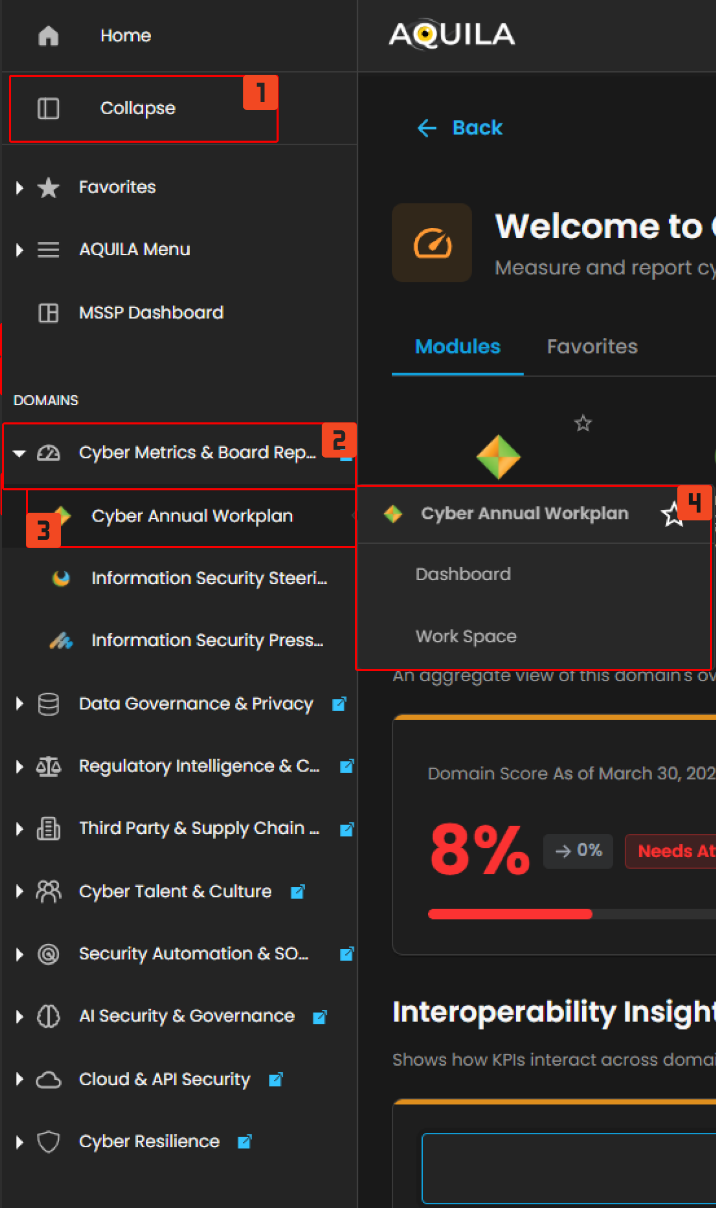The height and width of the screenshot is (1208, 716).
Task: Expand the AI Security & Governance domain
Action: click(20, 1016)
